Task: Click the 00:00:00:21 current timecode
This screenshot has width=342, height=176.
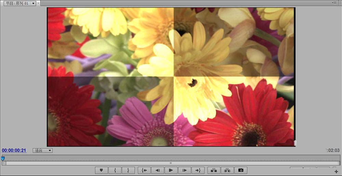Action: click(14, 150)
